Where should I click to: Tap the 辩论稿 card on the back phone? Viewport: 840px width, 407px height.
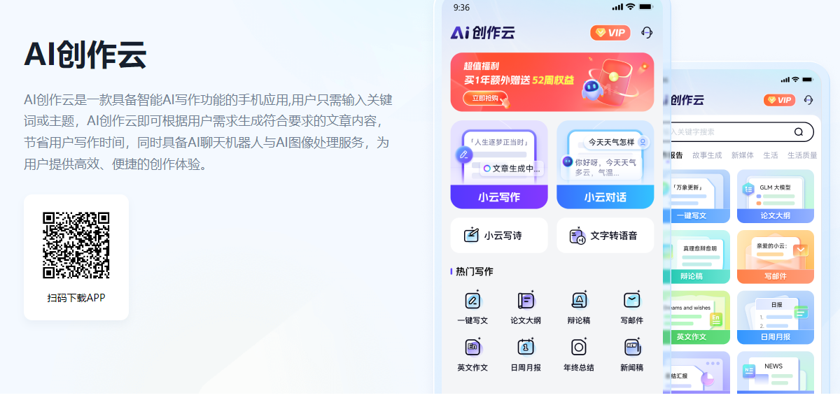coord(700,257)
